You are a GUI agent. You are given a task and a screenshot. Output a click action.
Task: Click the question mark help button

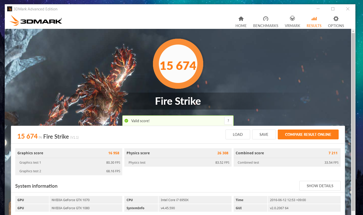pyautogui.click(x=228, y=121)
